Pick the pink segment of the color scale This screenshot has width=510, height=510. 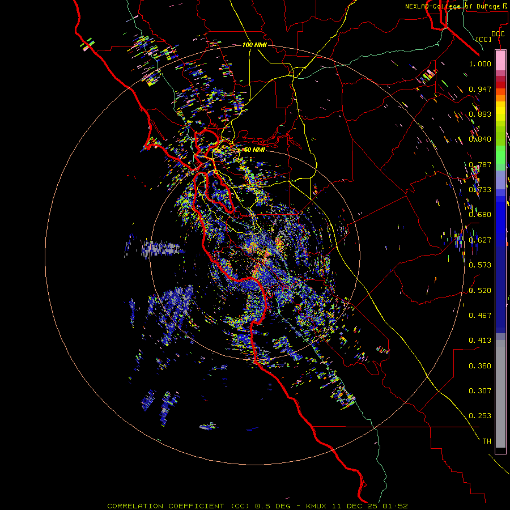[500, 61]
